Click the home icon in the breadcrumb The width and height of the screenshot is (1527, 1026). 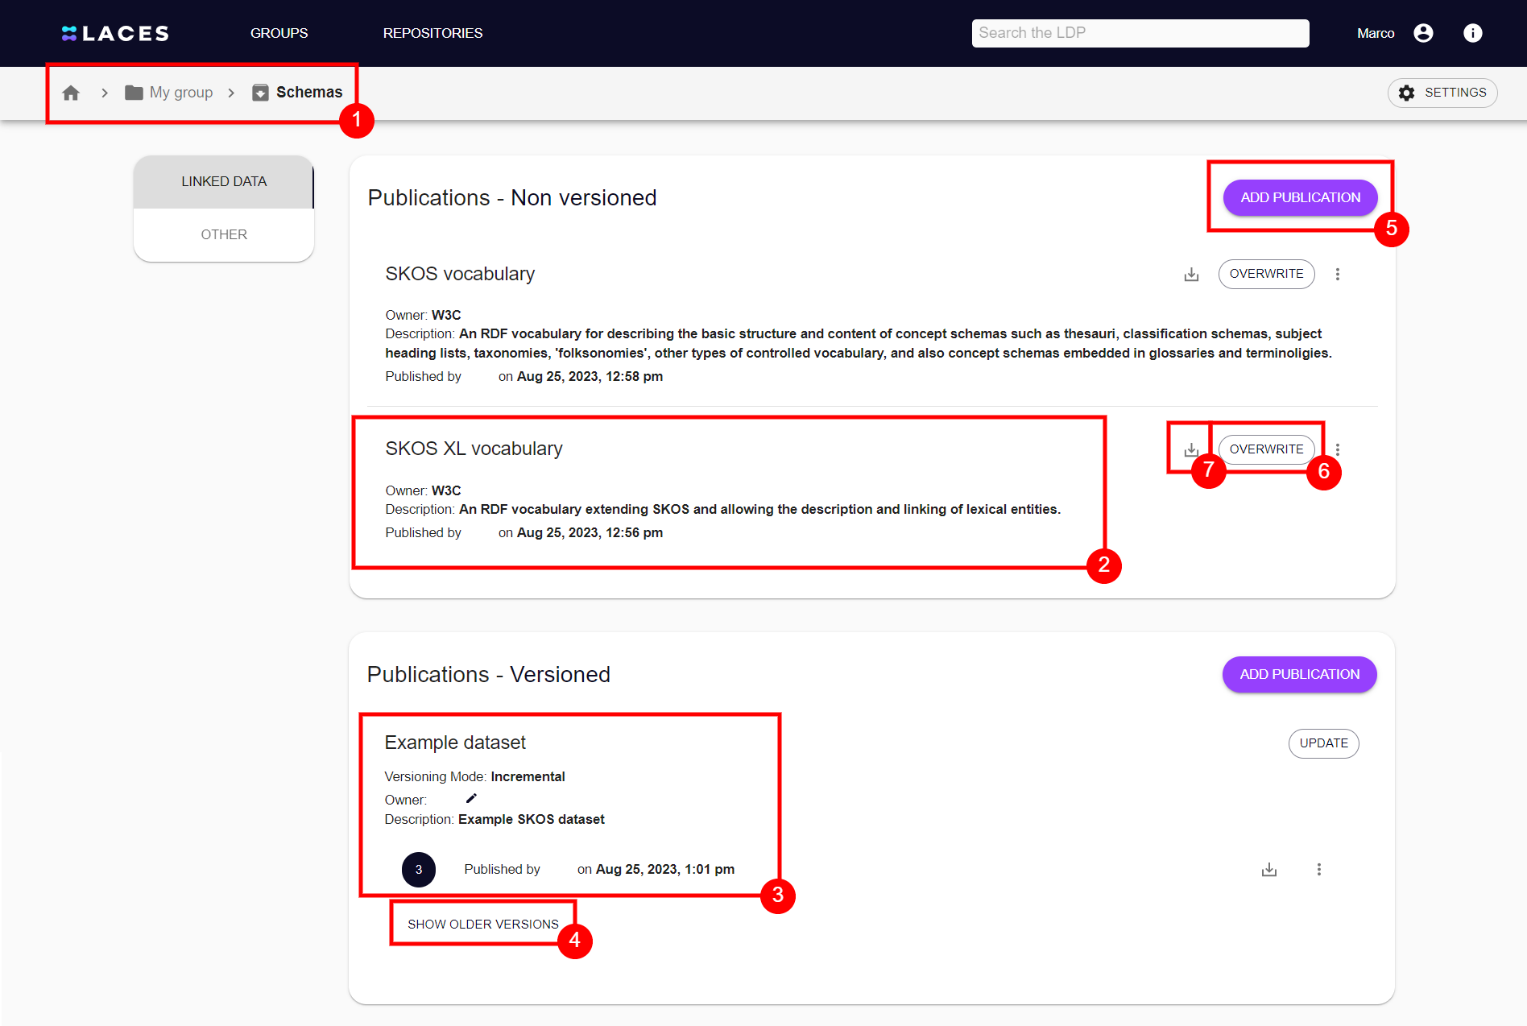click(x=71, y=93)
